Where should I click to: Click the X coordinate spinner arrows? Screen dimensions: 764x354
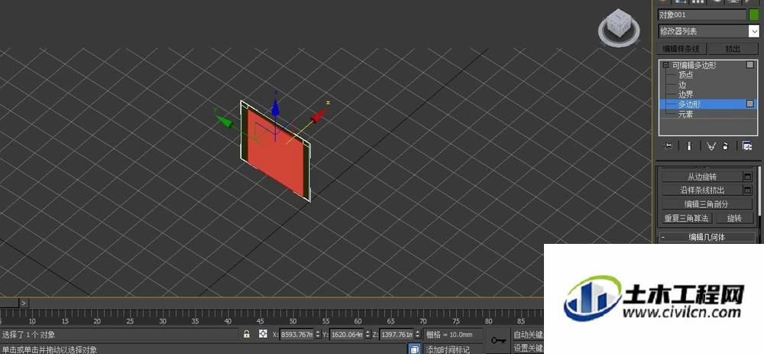pyautogui.click(x=318, y=334)
